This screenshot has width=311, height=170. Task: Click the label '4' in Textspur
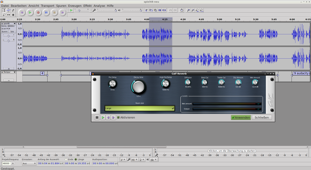click(x=42, y=73)
